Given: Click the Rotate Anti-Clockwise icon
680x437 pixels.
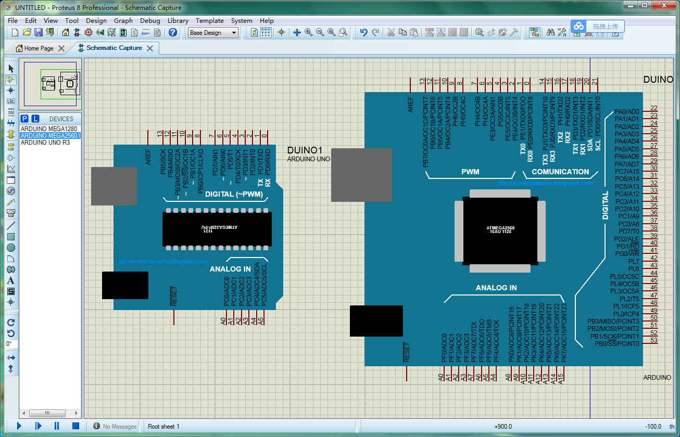Looking at the screenshot, I should coord(11,333).
